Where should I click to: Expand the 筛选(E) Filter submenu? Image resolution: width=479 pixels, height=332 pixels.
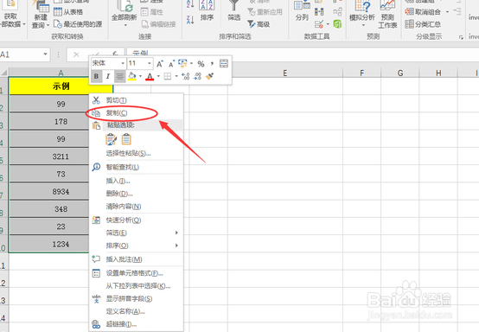(x=137, y=233)
